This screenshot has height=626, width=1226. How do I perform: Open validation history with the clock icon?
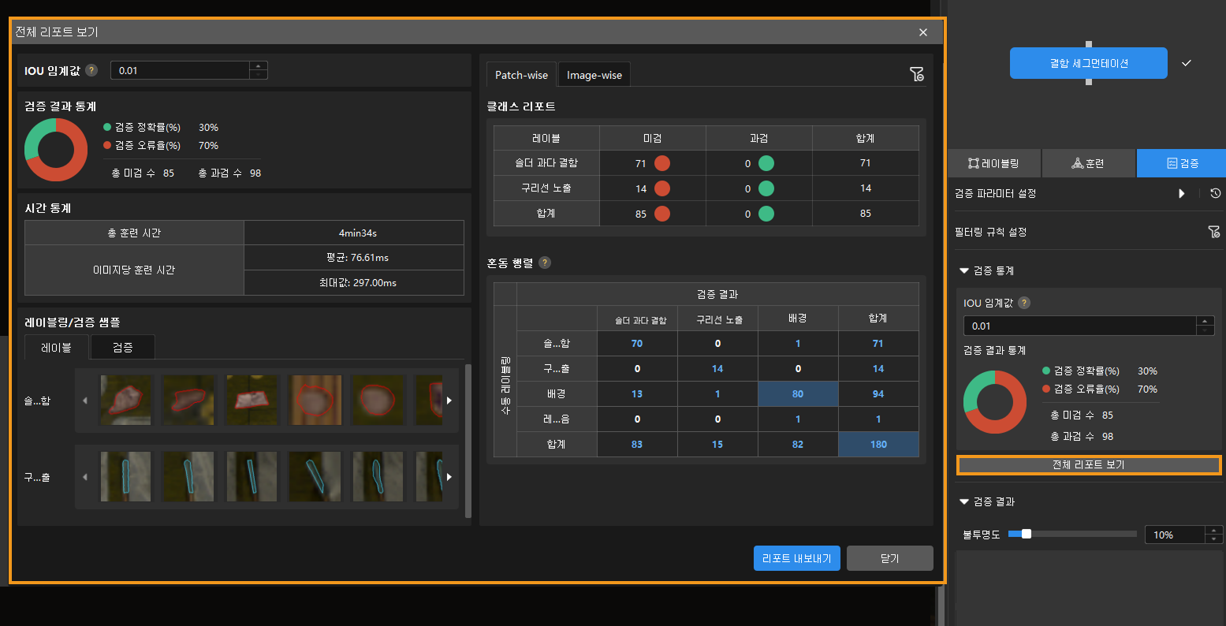1215,193
